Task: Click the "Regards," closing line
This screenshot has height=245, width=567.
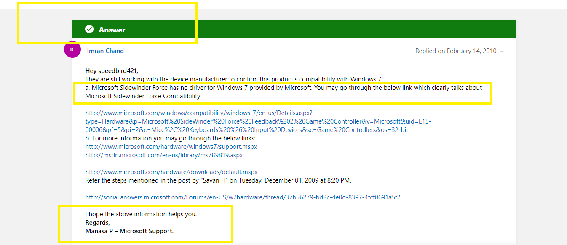Action: tap(98, 223)
